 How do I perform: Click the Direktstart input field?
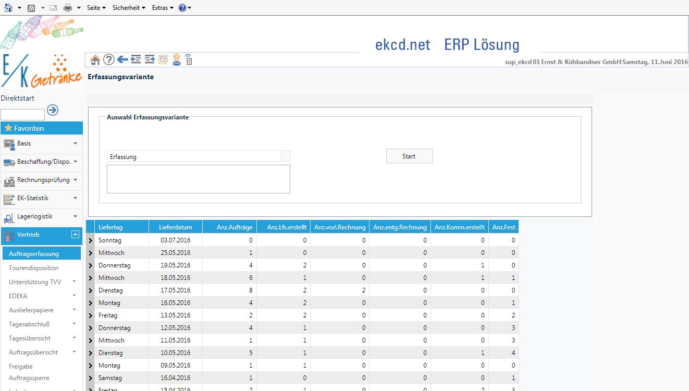(x=23, y=115)
